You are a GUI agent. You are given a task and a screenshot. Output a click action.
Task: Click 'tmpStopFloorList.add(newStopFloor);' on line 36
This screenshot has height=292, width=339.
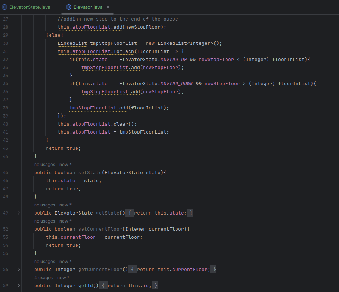[x=132, y=92]
